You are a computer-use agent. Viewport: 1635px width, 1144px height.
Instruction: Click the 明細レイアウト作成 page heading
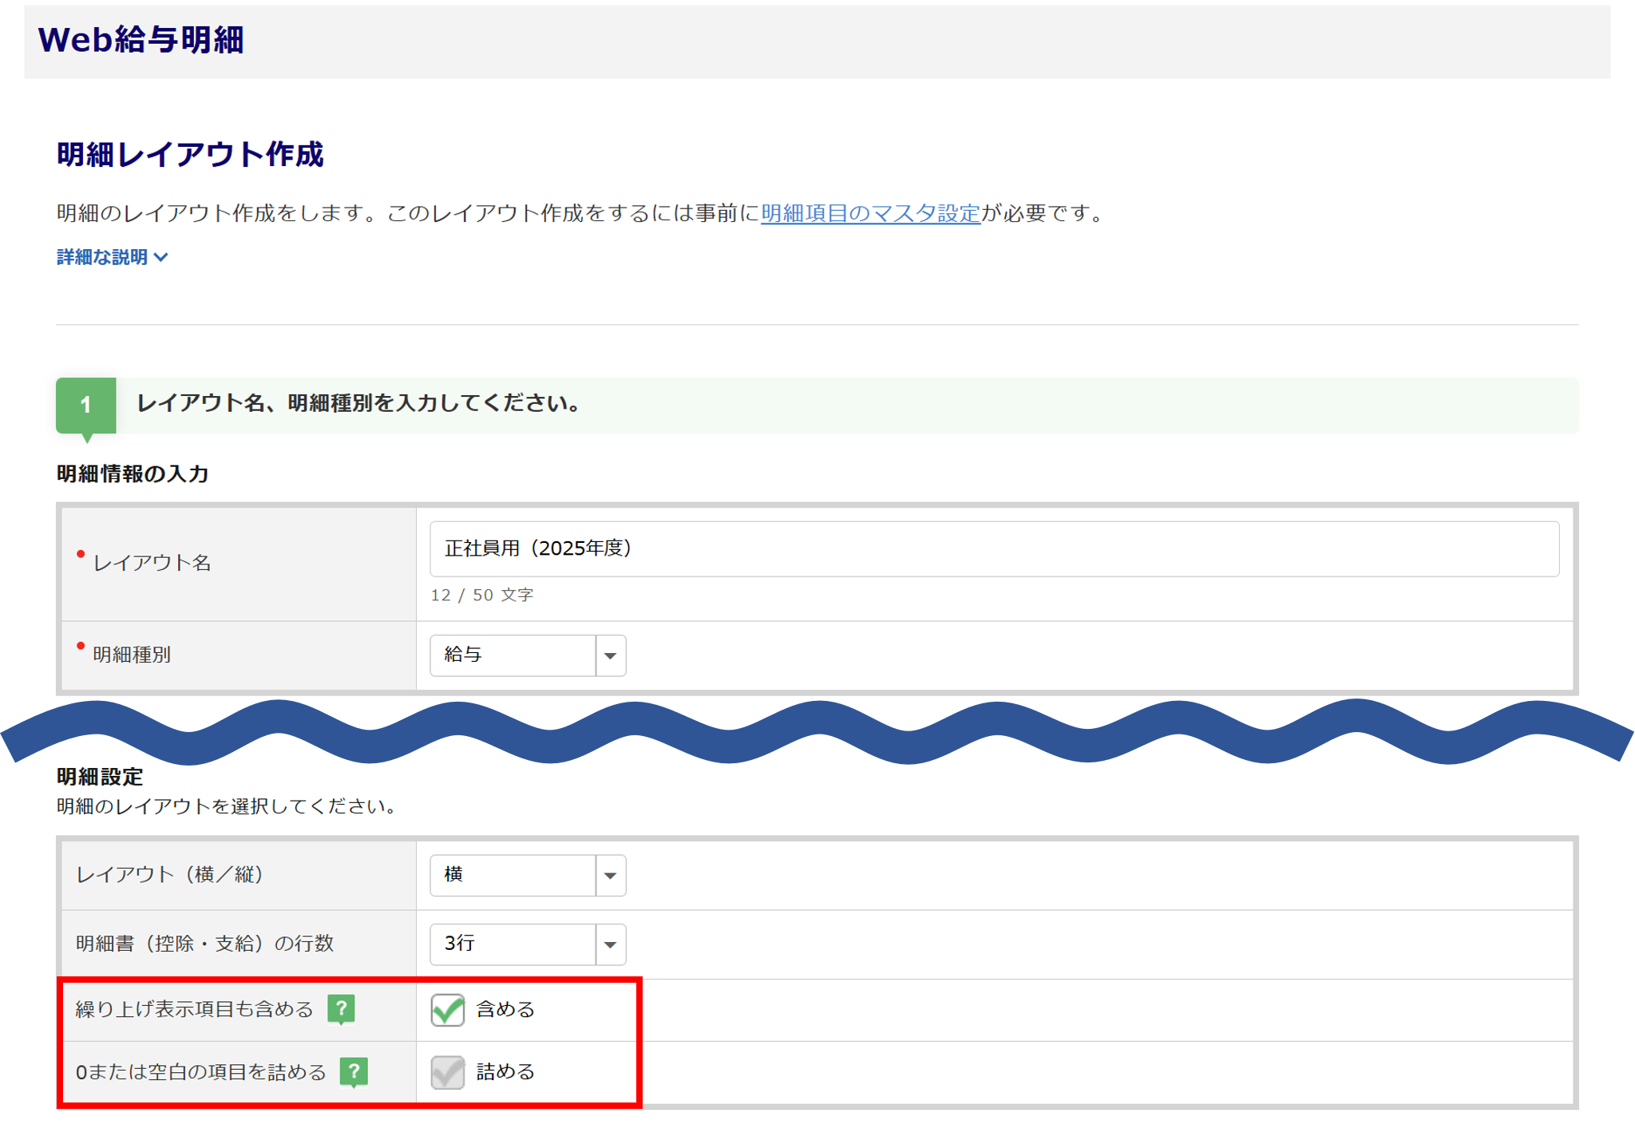[x=190, y=154]
